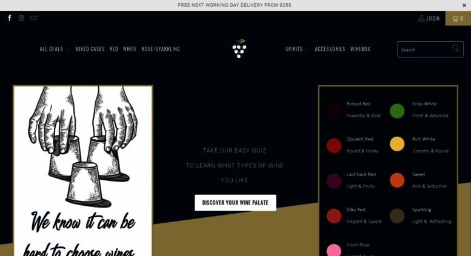The width and height of the screenshot is (471, 256).
Task: Open the Accessories menu link
Action: (330, 49)
